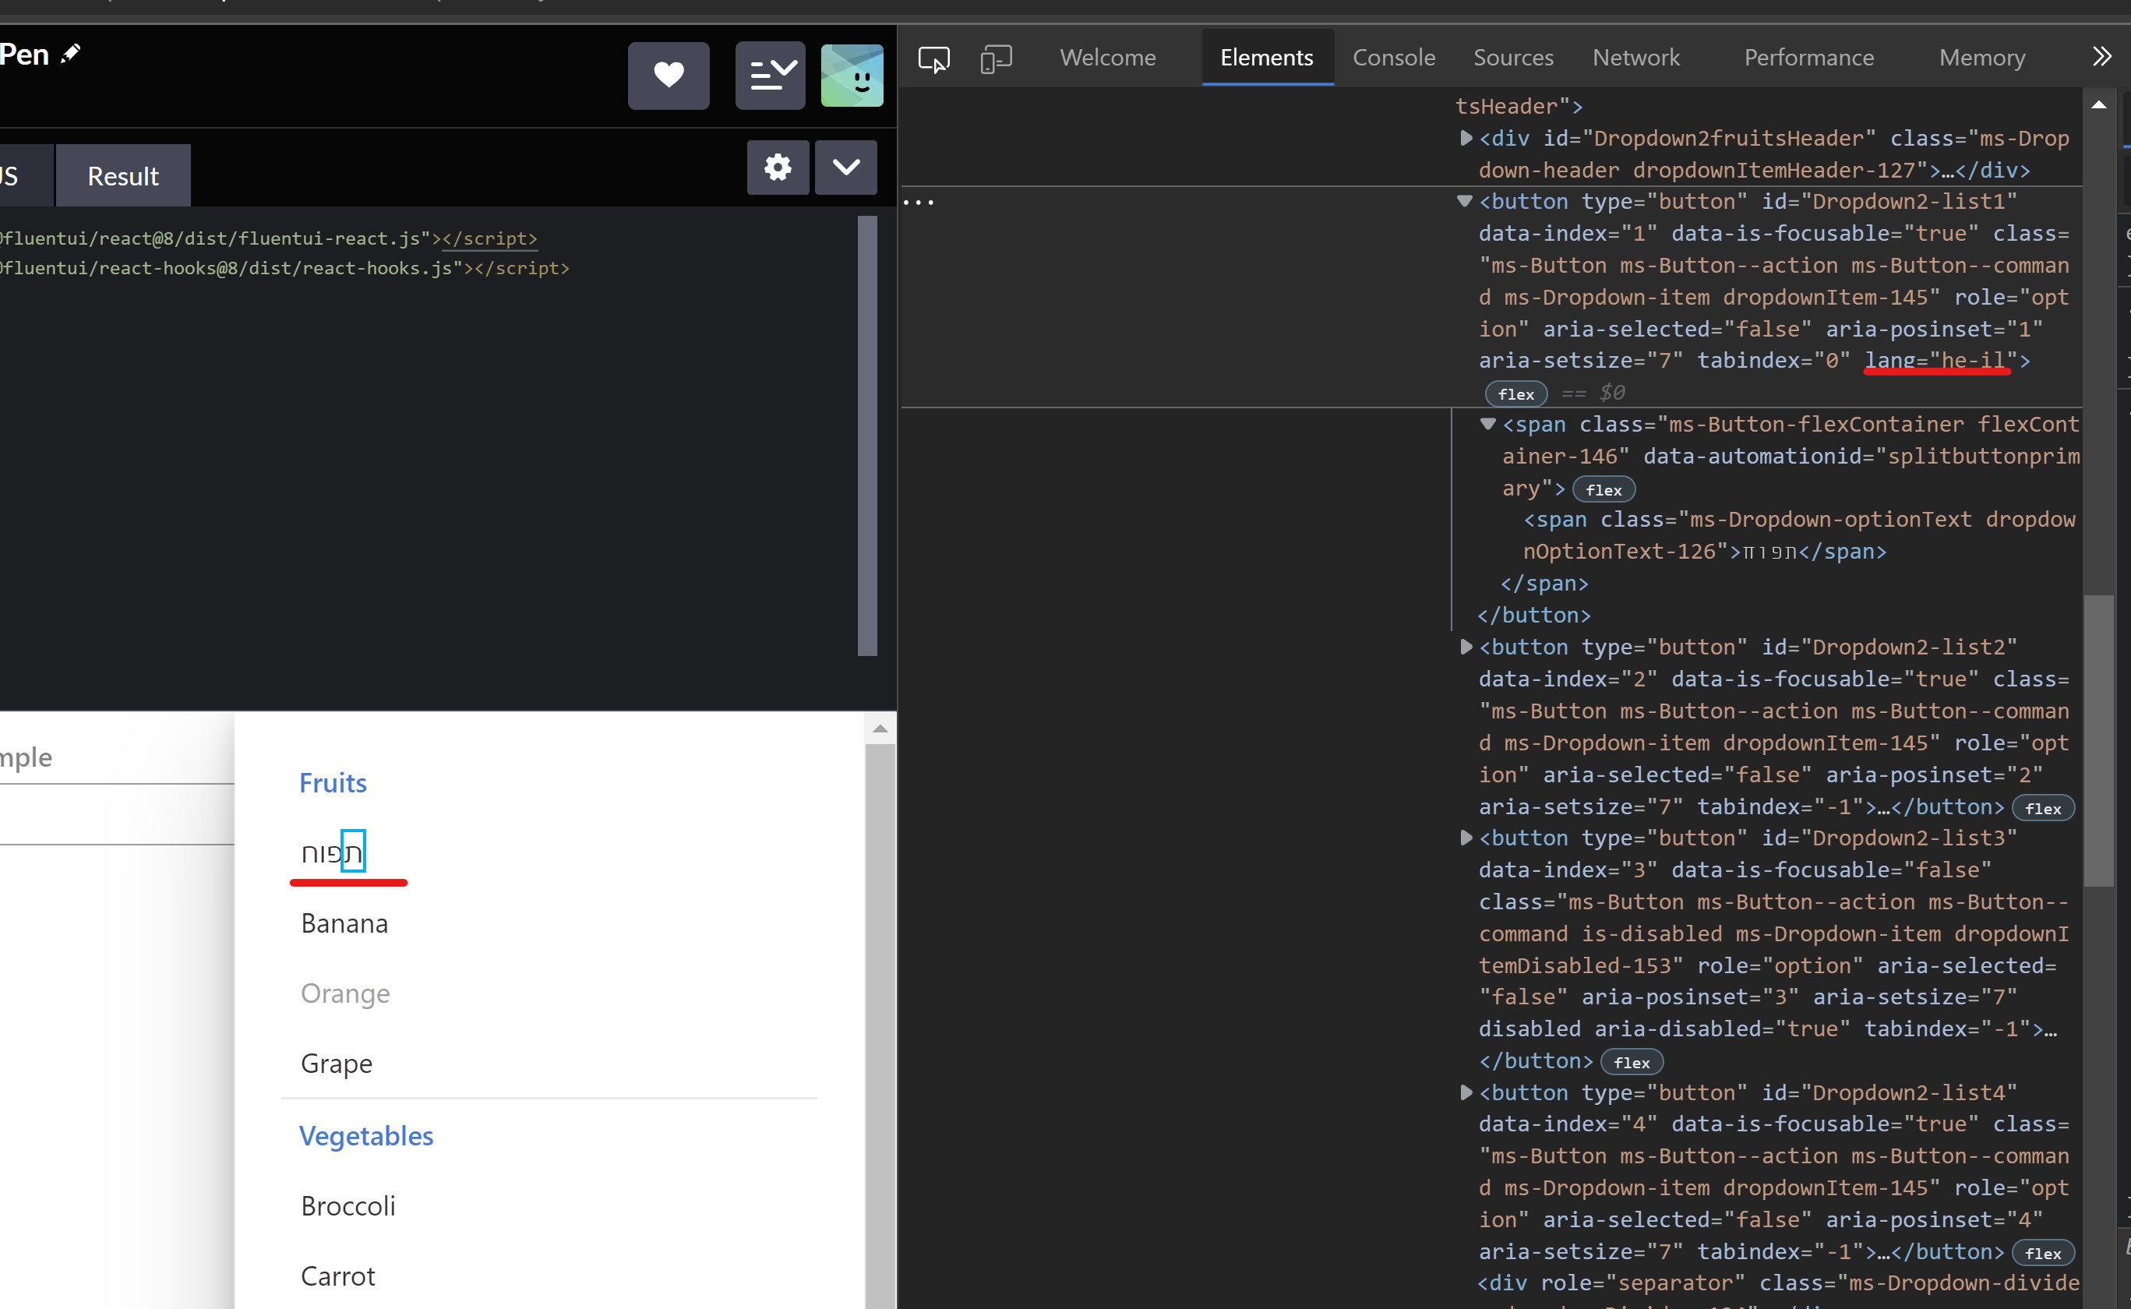The image size is (2131, 1309).
Task: Click the pencil icon to edit pen title
Action: tap(71, 54)
